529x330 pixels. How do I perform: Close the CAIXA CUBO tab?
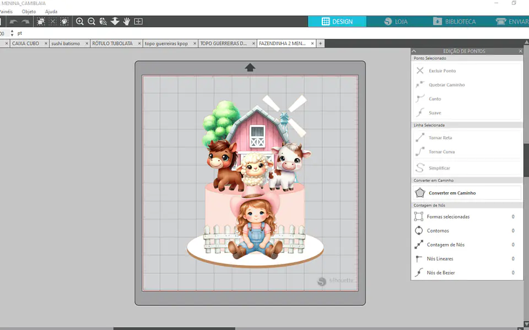click(x=46, y=44)
